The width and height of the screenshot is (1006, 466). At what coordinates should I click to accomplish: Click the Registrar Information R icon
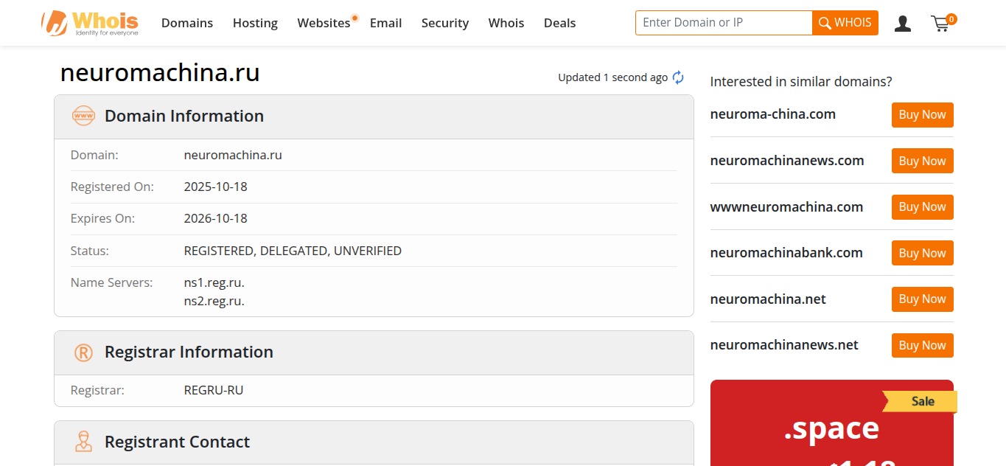(x=83, y=352)
